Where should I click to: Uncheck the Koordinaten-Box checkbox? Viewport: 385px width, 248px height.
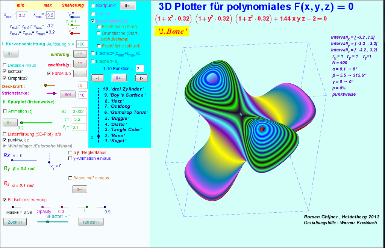pos(93,21)
